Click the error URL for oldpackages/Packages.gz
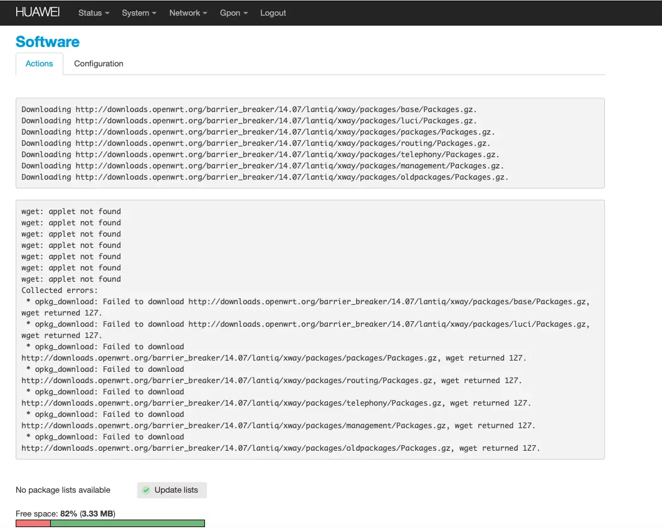The image size is (662, 529). [x=236, y=448]
